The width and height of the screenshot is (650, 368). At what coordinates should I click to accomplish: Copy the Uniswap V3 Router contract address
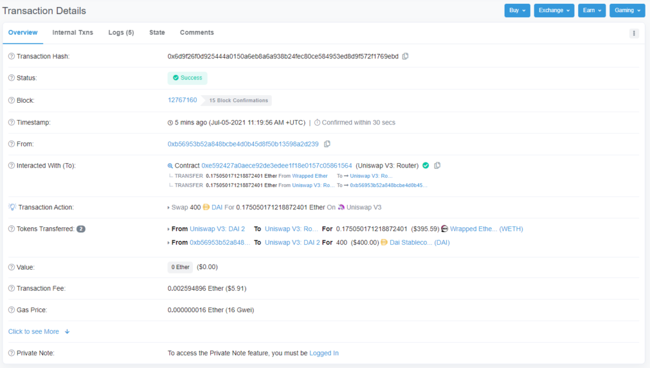coord(437,166)
